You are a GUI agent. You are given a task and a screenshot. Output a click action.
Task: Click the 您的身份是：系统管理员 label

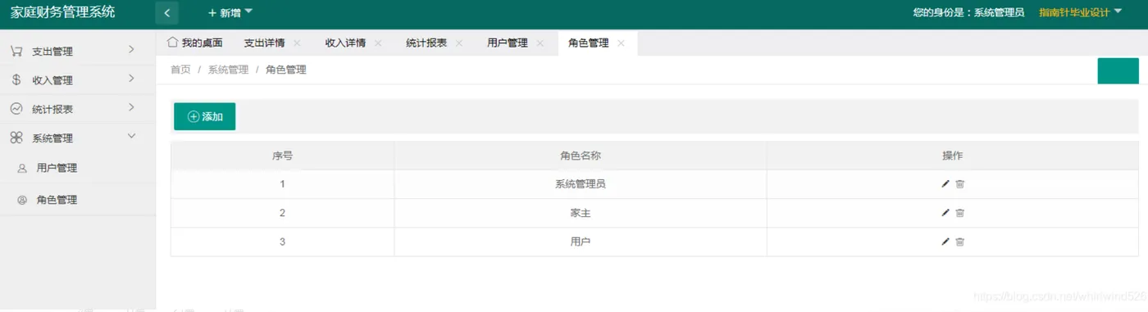[x=968, y=13]
